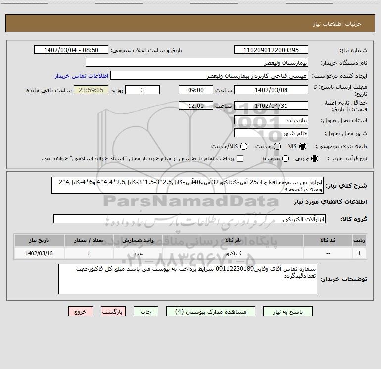Select the متوسط purchase type radio
Image resolution: width=381 pixels, height=369 pixels.
286,158
